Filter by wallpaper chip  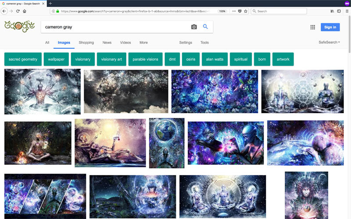click(x=56, y=59)
